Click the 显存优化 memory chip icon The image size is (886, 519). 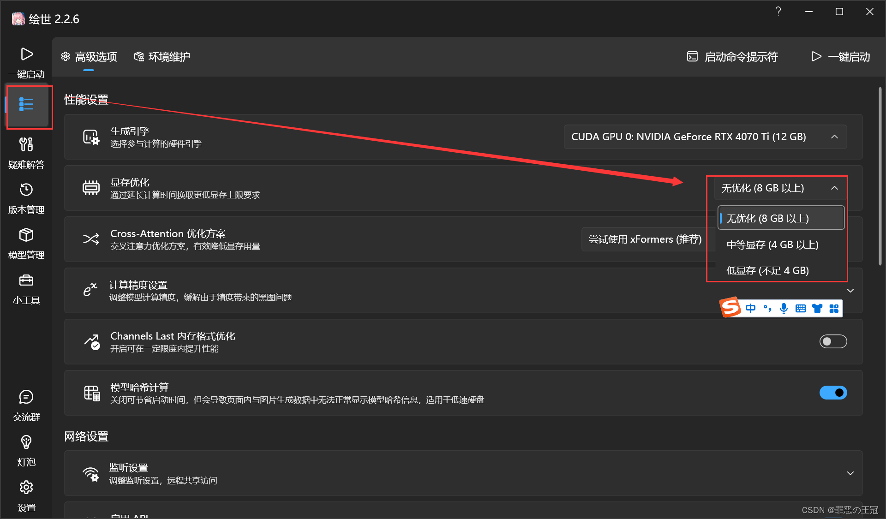point(91,188)
